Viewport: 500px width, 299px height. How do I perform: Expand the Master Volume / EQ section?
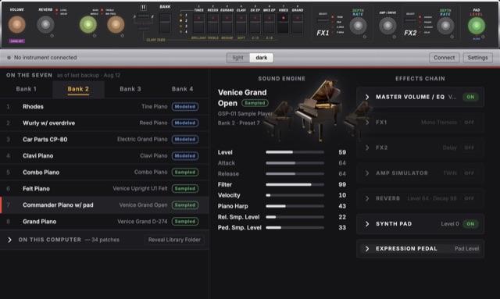[x=367, y=97]
